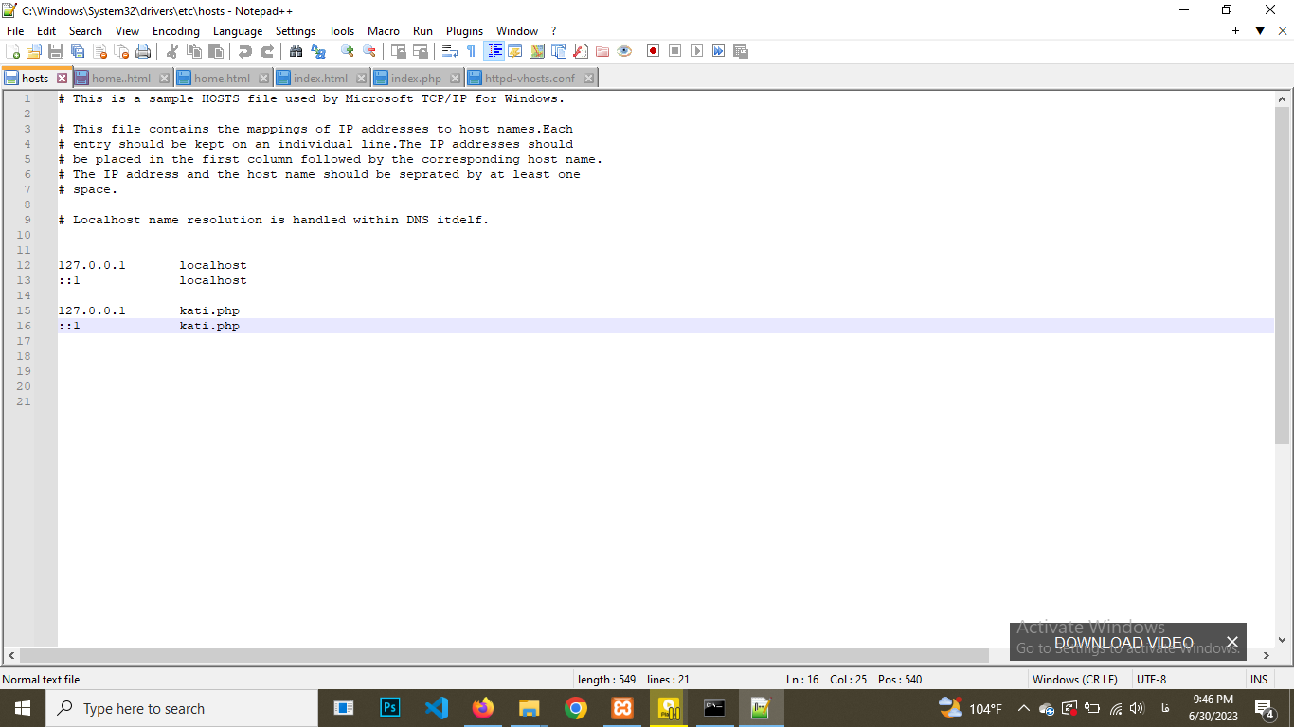Click the Save Recorded Macro icon
Screen dimensions: 1294x727
(x=741, y=51)
